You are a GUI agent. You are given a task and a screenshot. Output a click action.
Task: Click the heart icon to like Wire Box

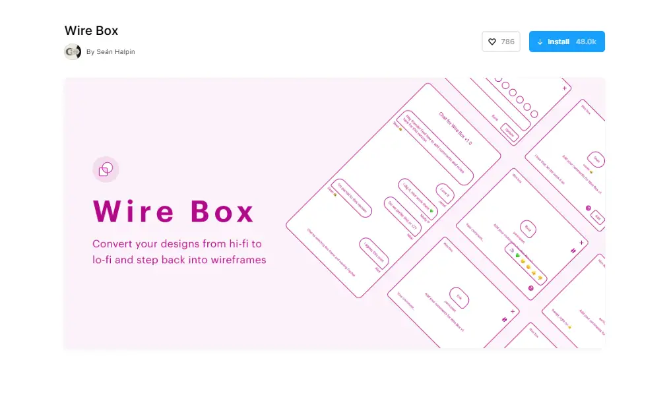pos(492,42)
